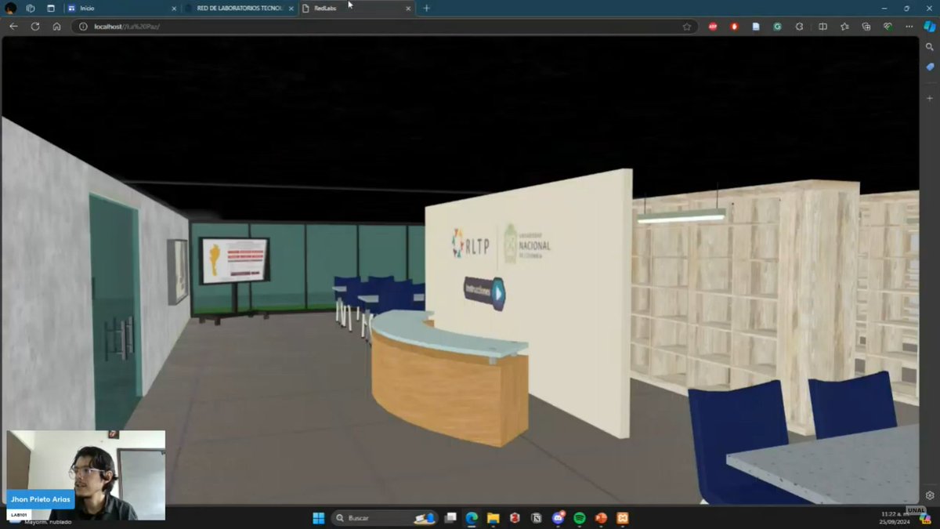The width and height of the screenshot is (940, 529).
Task: Open Task View on the taskbar
Action: pyautogui.click(x=450, y=518)
